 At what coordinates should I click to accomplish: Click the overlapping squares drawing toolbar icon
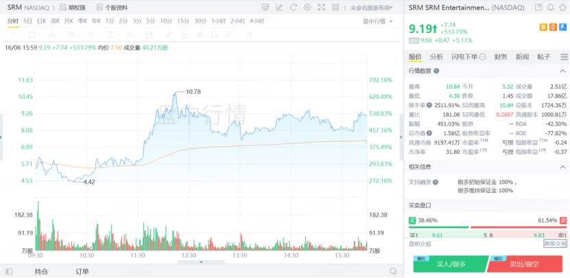pos(229,35)
